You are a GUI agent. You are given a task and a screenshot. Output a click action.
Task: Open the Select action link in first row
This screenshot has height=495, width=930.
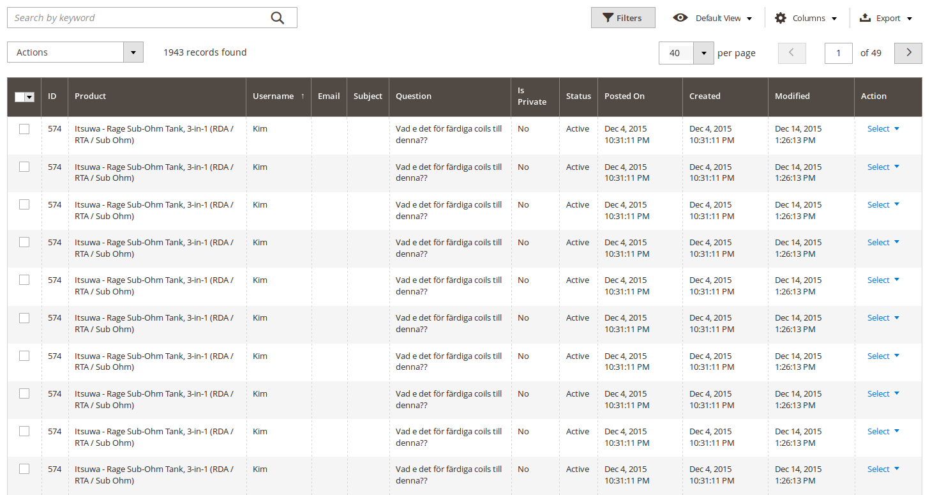pos(883,128)
